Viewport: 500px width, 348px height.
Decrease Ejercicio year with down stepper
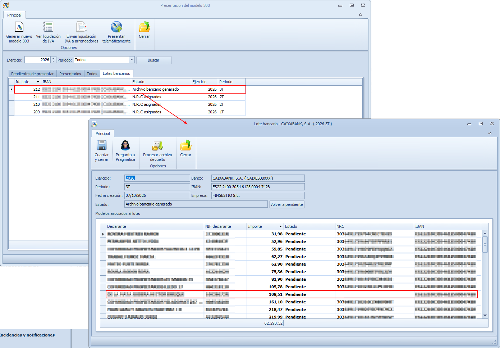click(54, 62)
